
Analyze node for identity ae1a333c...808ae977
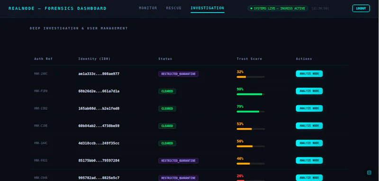tap(309, 74)
